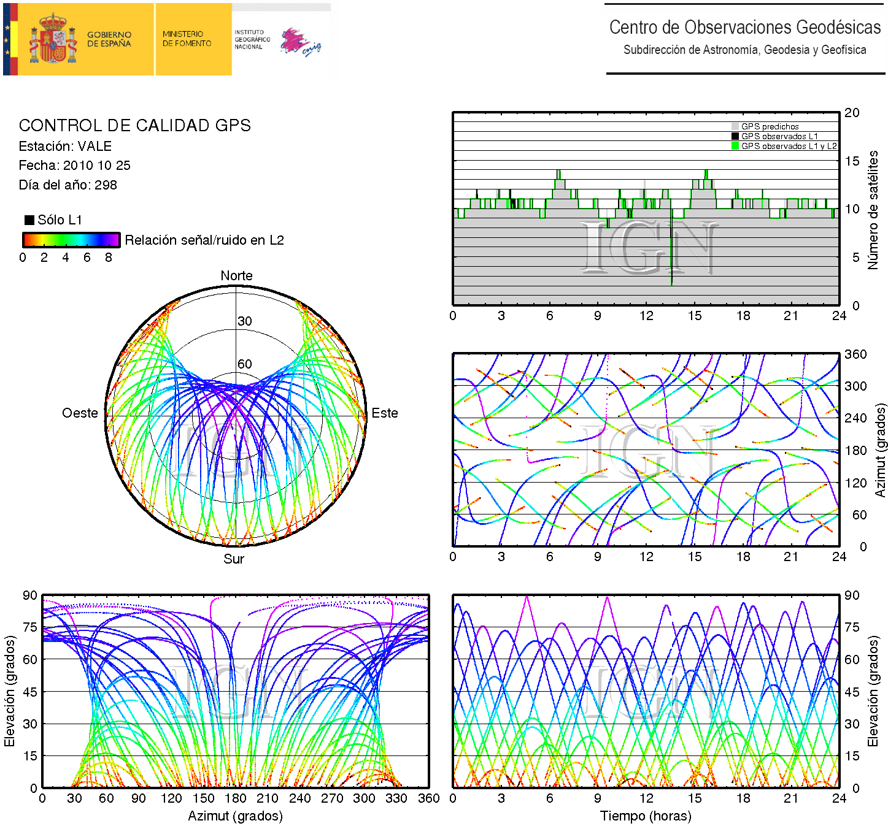888x826 pixels.
Task: Select the black GPS observados L1 marker
Action: pyautogui.click(x=735, y=136)
